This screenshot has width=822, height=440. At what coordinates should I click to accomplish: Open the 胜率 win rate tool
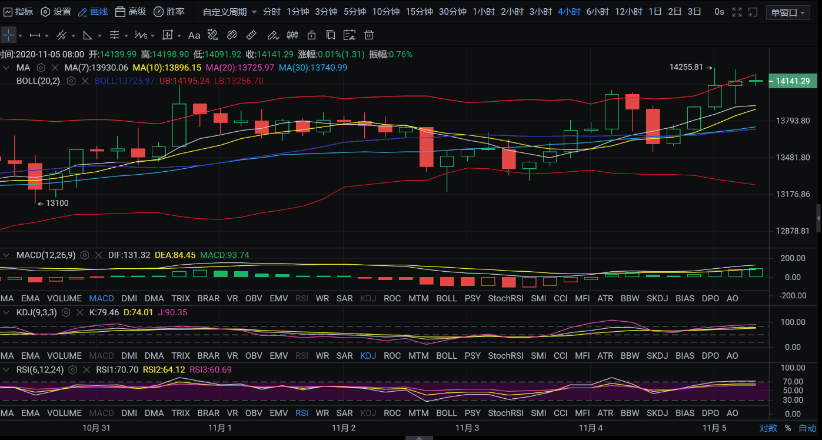tap(169, 12)
